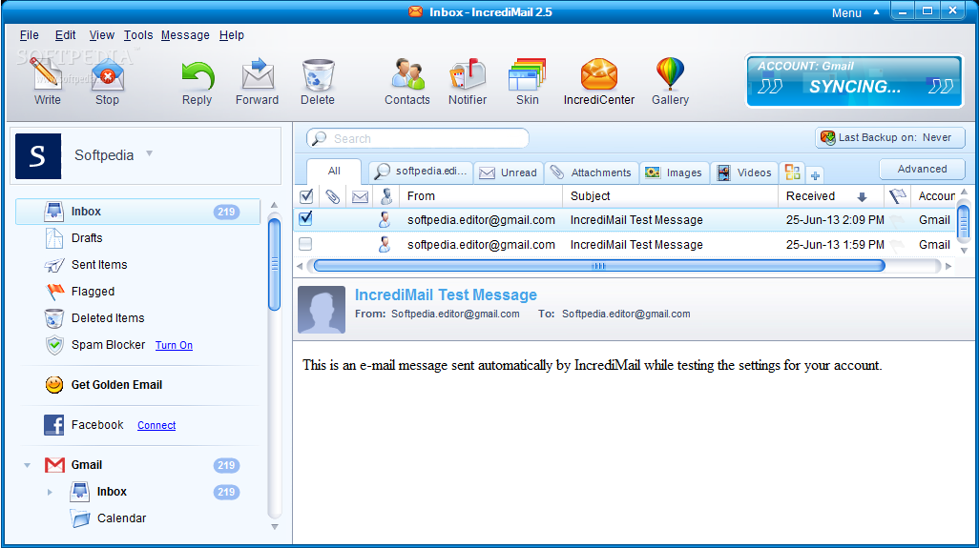This screenshot has height=548, width=979.
Task: Click the backup icon beside Last Backup
Action: coord(828,138)
